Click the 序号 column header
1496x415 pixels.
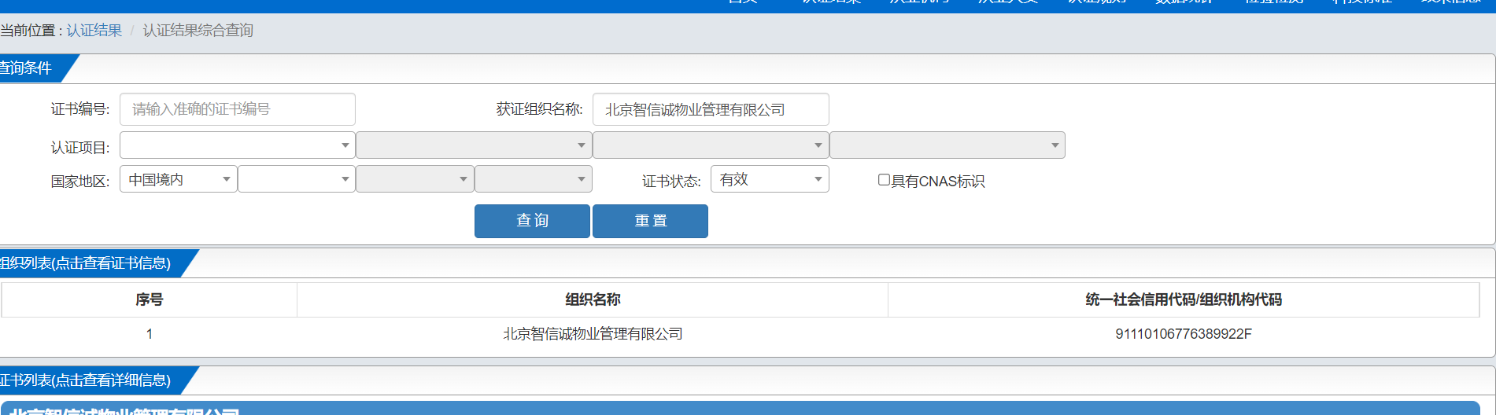(150, 299)
